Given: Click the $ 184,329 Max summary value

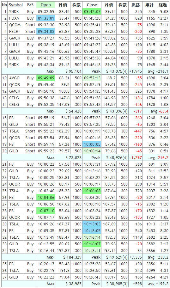Looking at the screenshot, I should click(x=72, y=257).
